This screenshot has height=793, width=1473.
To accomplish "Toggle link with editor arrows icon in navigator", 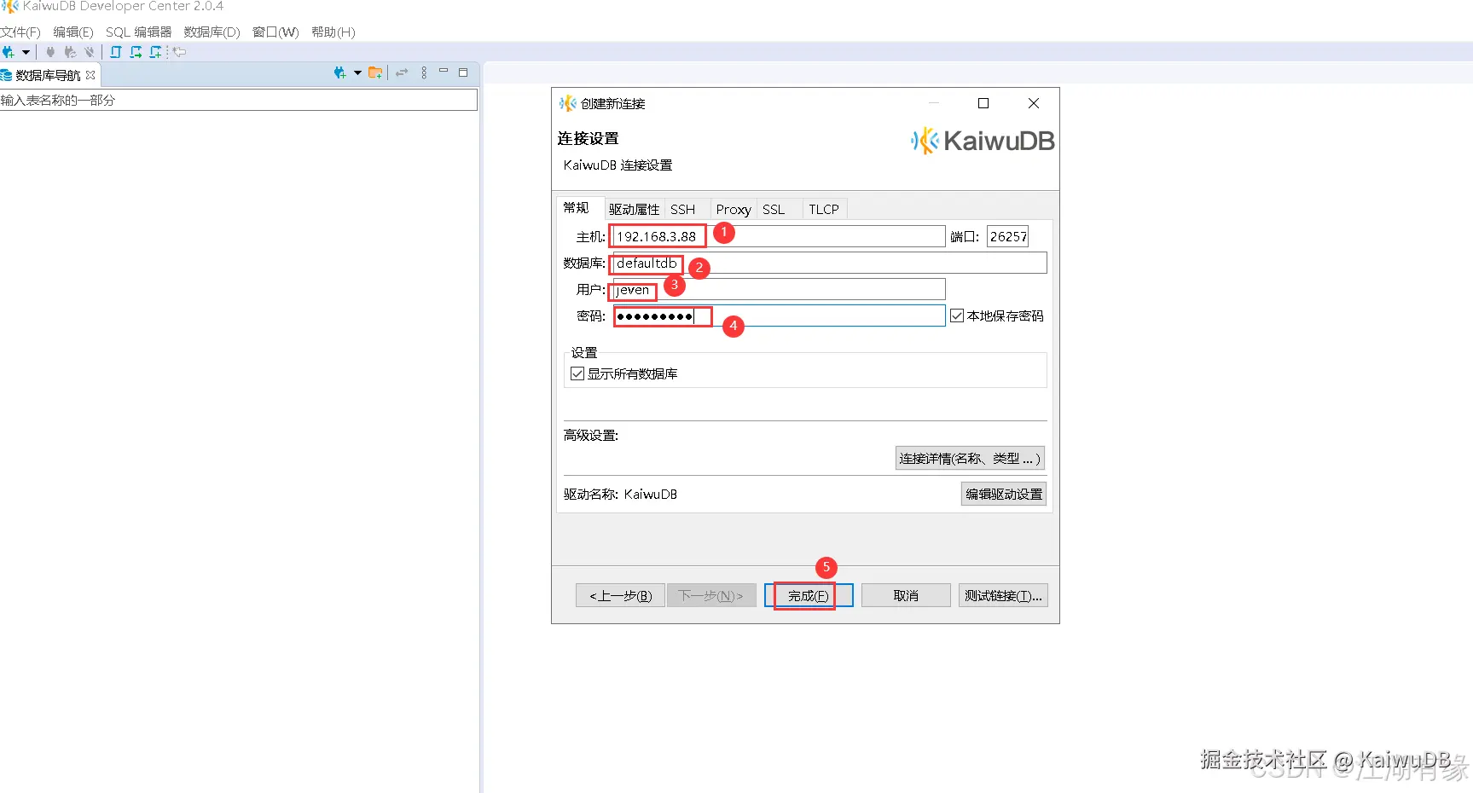I will 402,73.
